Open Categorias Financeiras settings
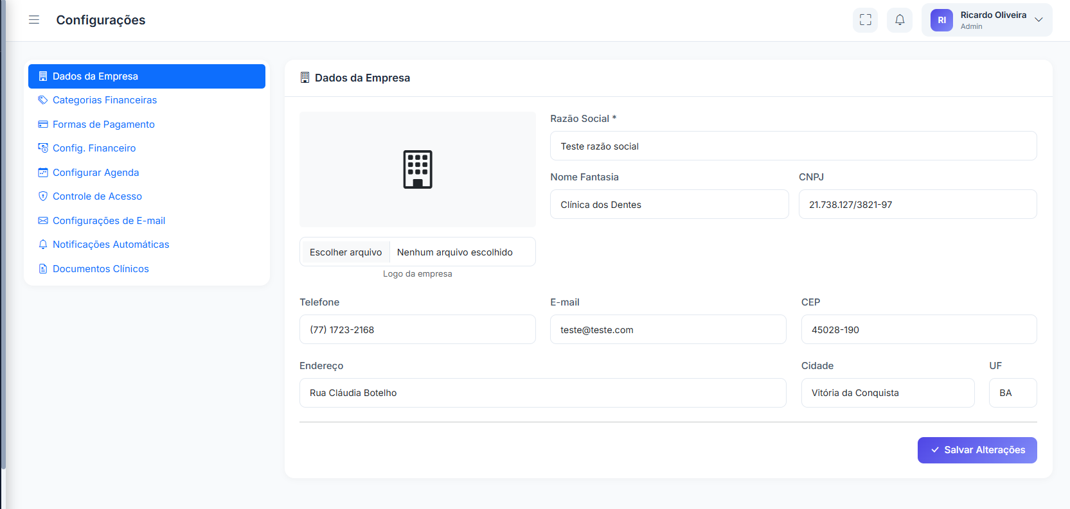This screenshot has width=1070, height=509. point(105,100)
